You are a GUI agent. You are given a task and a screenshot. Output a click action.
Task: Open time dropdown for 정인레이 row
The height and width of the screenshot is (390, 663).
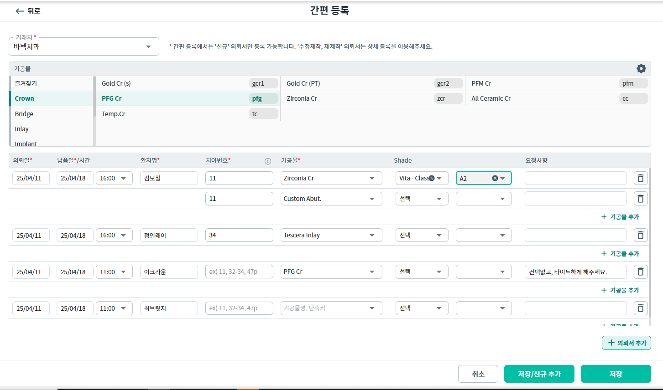tap(114, 235)
